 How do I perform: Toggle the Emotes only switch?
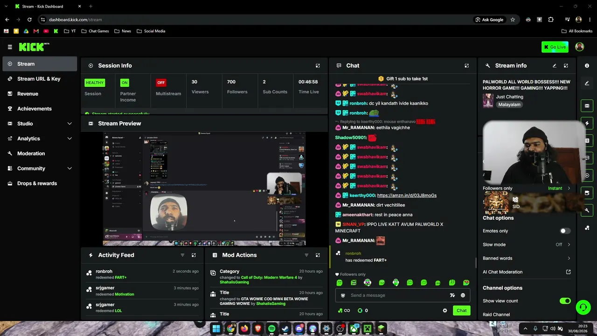(565, 231)
